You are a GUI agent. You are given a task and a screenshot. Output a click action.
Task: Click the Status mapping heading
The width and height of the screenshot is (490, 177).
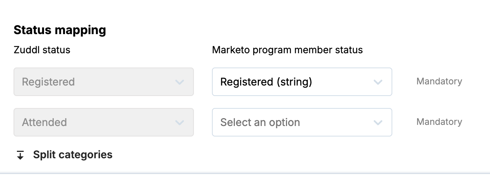point(60,30)
